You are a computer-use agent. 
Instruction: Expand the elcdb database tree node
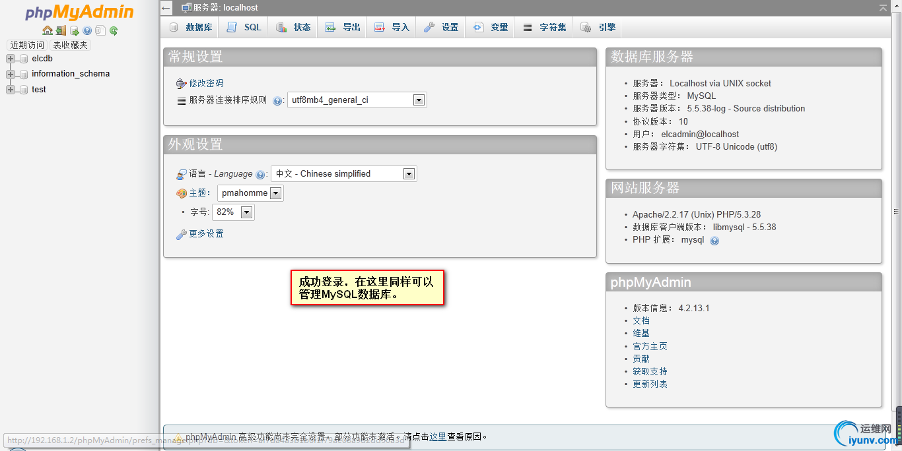pos(11,59)
